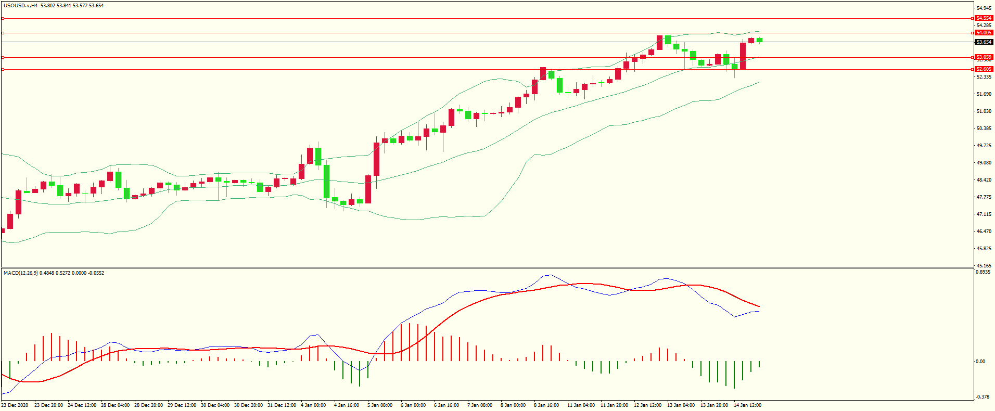Click the 5 Jan 08:00 time label
This screenshot has width=995, height=411.
click(x=380, y=405)
